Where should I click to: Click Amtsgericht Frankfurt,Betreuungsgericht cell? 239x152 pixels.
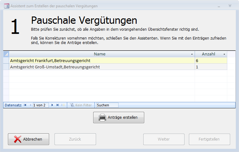coord(102,60)
